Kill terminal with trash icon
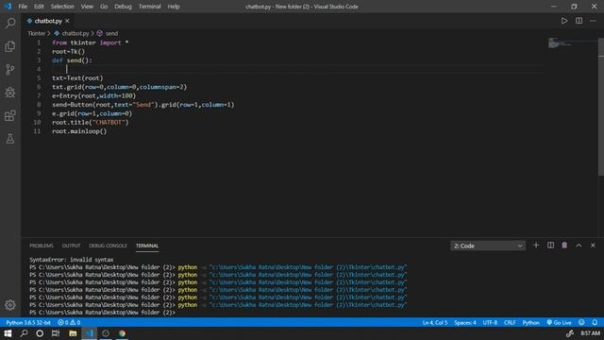 tap(564, 246)
